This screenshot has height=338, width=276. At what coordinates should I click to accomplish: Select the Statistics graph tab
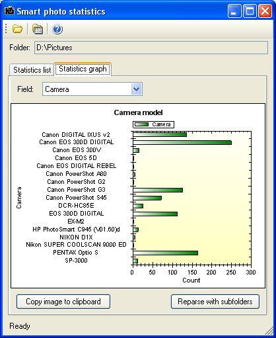click(83, 69)
